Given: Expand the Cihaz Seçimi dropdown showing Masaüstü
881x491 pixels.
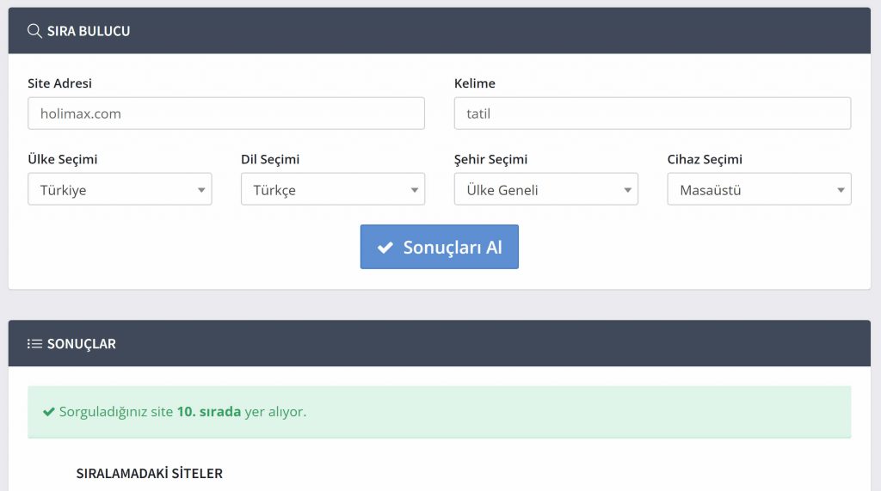Looking at the screenshot, I should point(759,190).
